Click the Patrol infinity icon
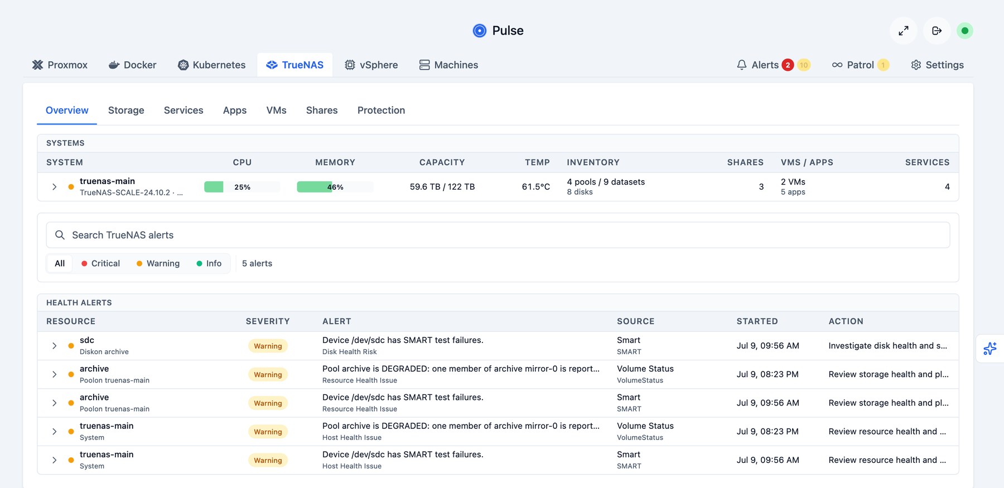The image size is (1004, 488). (837, 65)
